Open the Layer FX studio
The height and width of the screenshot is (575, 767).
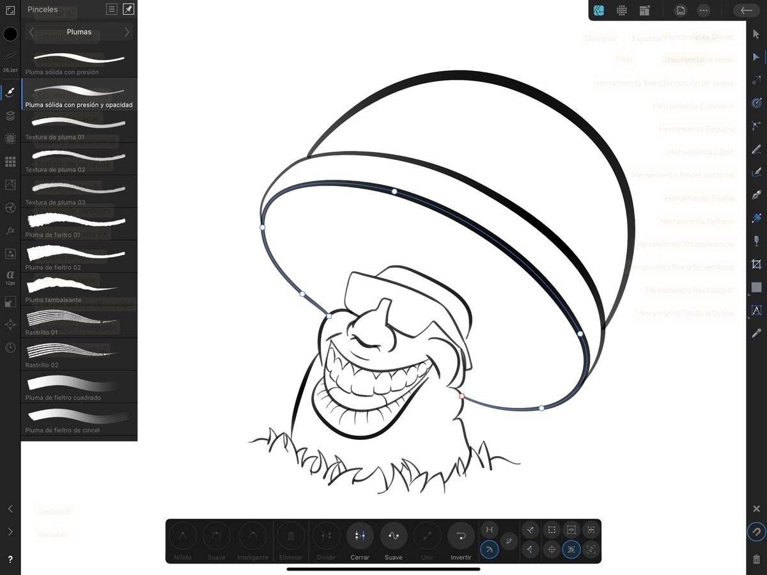click(10, 230)
